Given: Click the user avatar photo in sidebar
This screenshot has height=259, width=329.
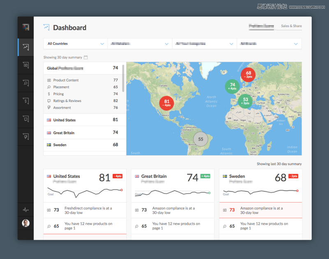Looking at the screenshot, I should (25, 223).
